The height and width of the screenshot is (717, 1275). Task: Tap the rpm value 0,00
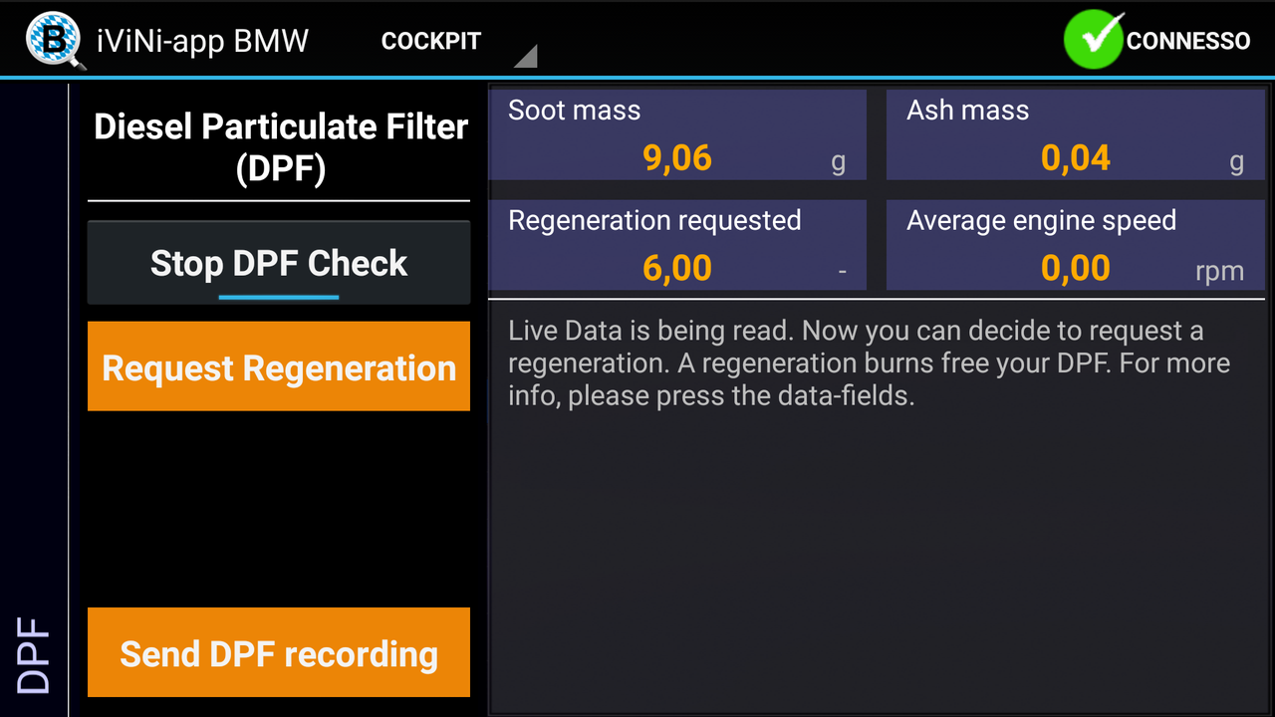click(1076, 269)
